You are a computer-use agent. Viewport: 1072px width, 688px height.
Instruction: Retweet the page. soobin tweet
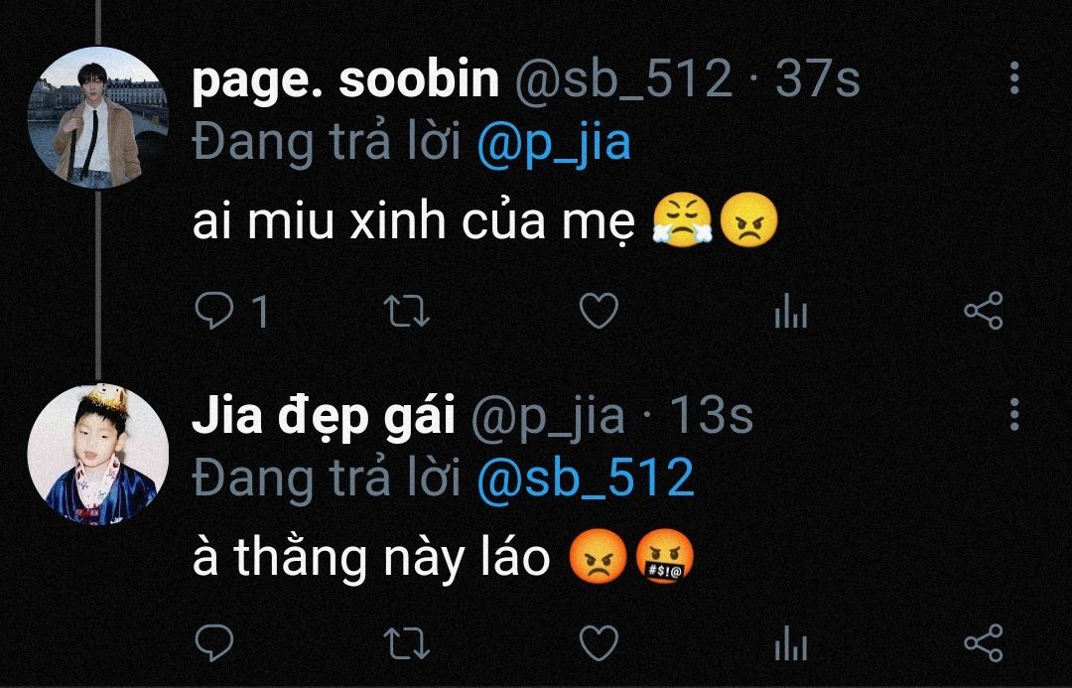406,311
